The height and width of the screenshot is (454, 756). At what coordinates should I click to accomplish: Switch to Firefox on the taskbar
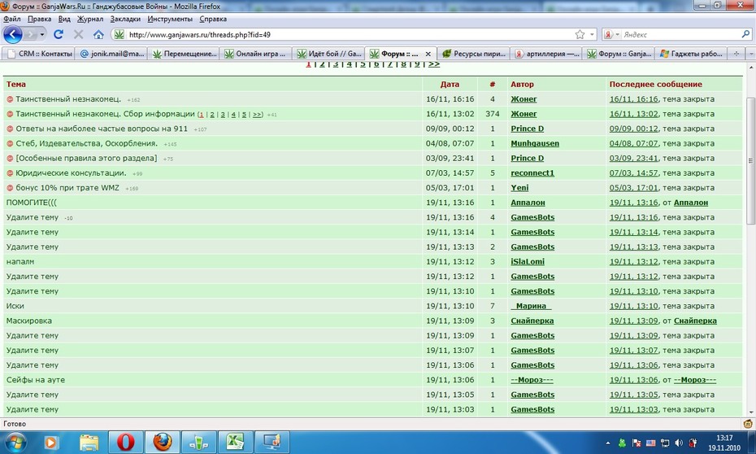tap(163, 442)
